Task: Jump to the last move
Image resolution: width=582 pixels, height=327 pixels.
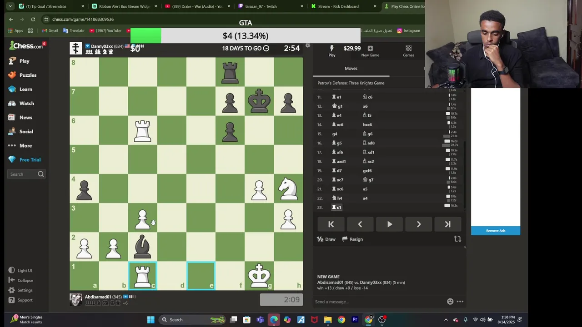Action: (448, 224)
